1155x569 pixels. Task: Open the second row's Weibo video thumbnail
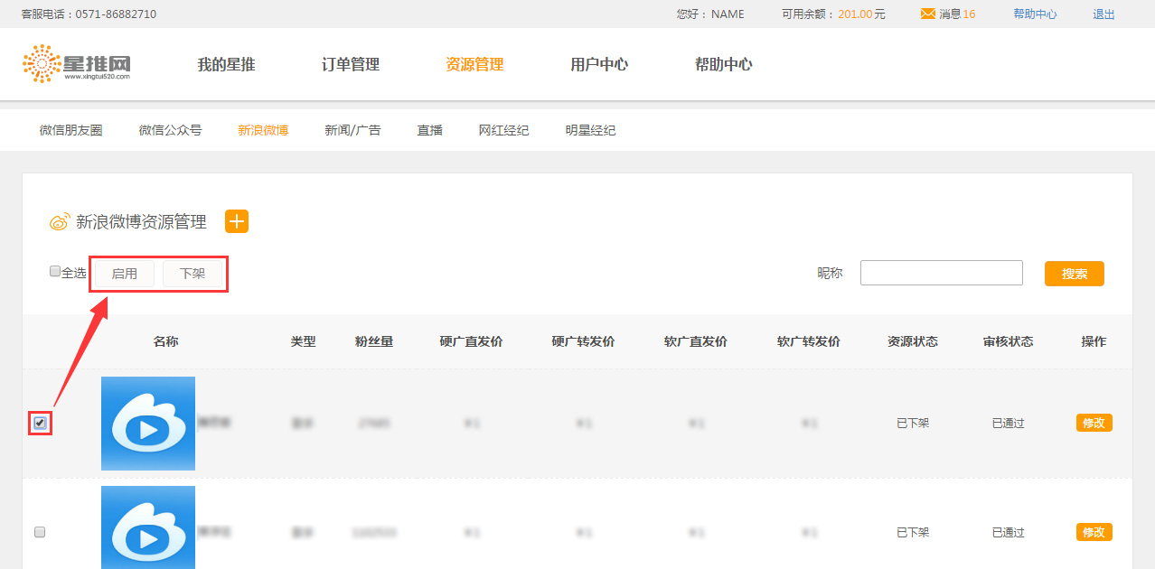148,527
